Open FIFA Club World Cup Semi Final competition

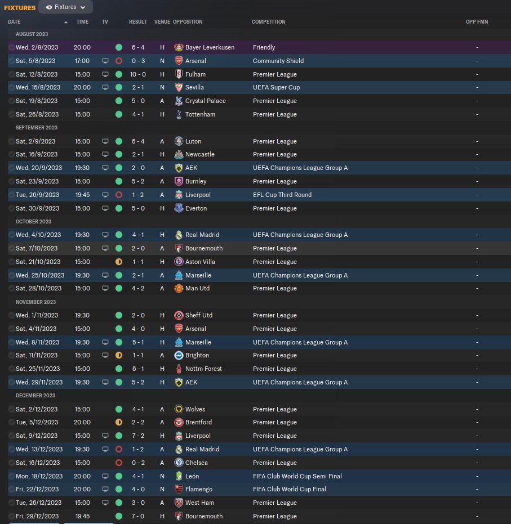click(297, 476)
